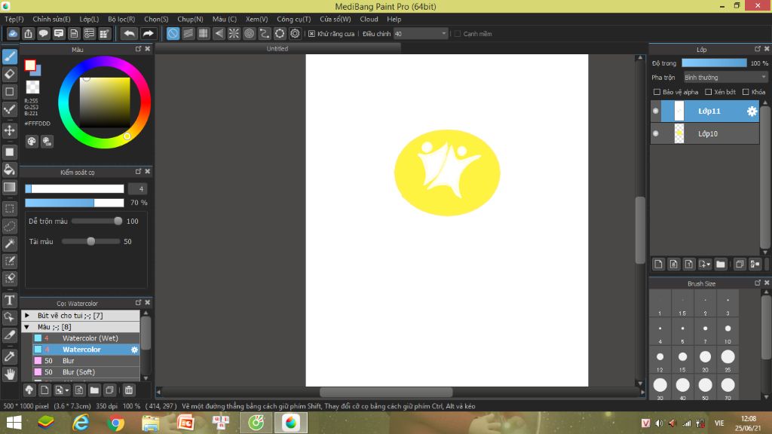772x434 pixels.
Task: Select the rectangular Selection tool
Action: click(x=10, y=209)
